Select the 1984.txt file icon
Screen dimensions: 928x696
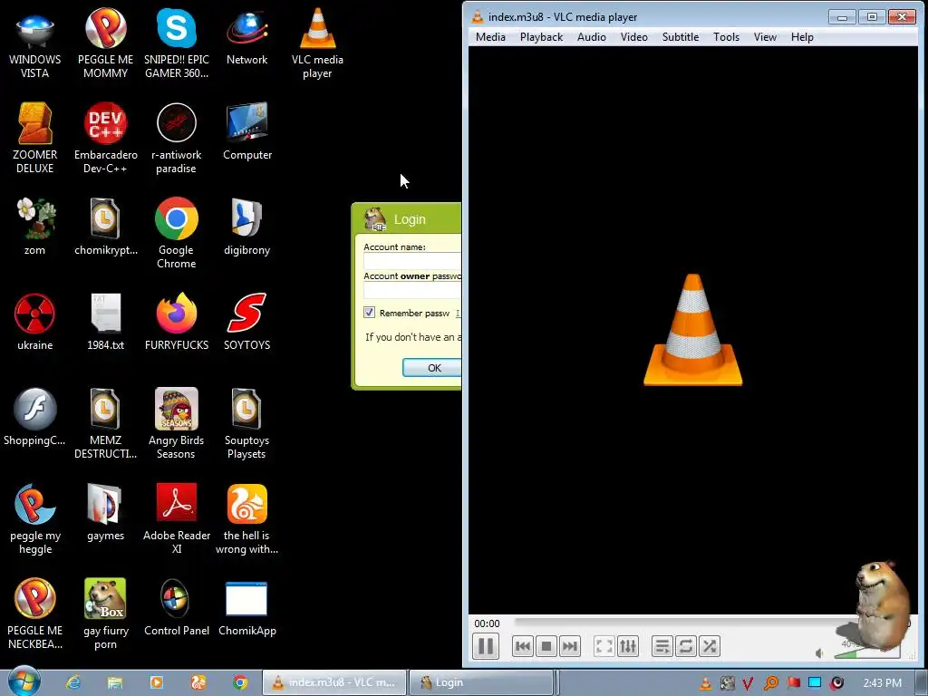pos(105,322)
